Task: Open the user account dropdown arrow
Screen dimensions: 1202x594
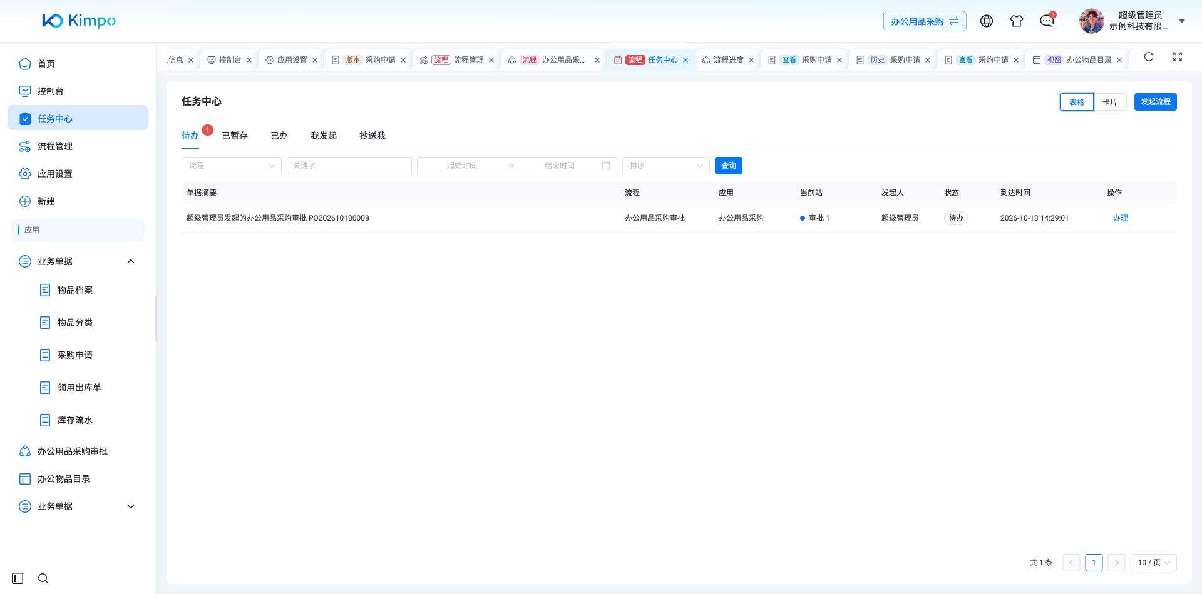Action: pos(1182,21)
